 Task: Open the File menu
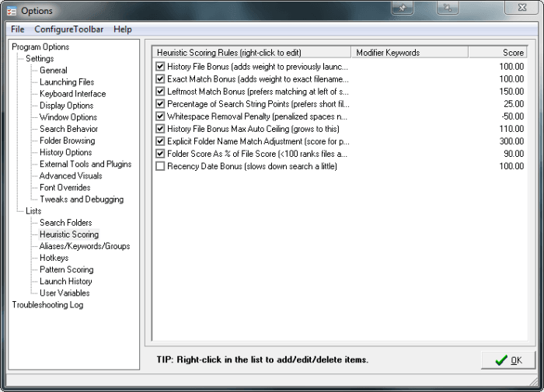pyautogui.click(x=18, y=29)
